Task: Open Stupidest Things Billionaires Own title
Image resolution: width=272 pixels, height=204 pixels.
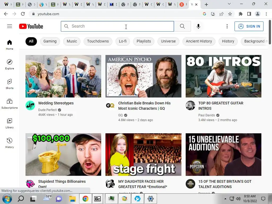Action: pyautogui.click(x=62, y=184)
